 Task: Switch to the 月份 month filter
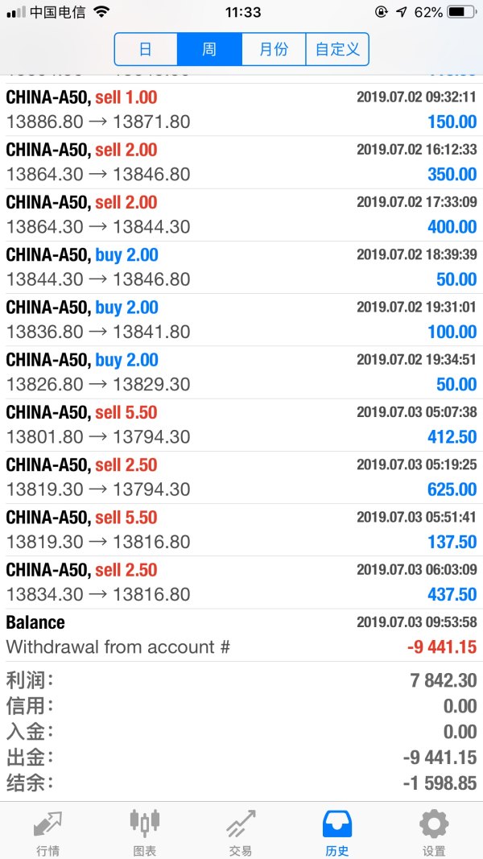coord(274,49)
